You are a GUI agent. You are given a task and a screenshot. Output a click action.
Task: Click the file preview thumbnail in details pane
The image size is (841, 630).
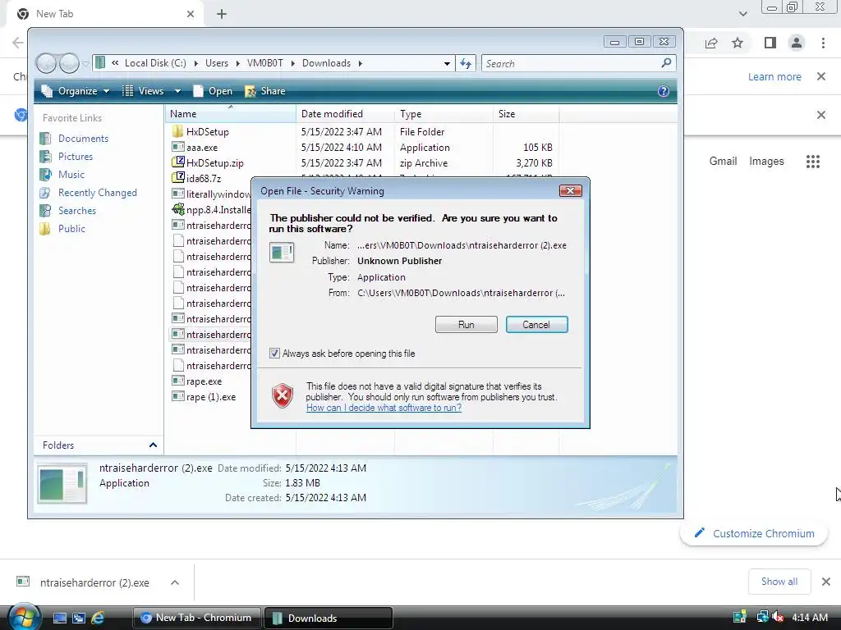62,483
